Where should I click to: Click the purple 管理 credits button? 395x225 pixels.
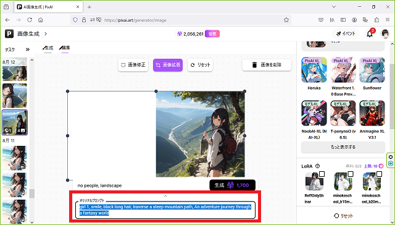point(212,34)
